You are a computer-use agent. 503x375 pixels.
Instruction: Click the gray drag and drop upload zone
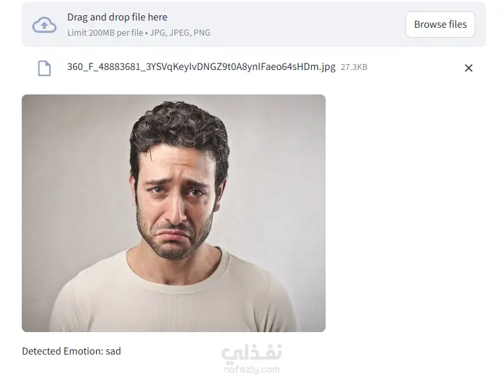tap(254, 24)
